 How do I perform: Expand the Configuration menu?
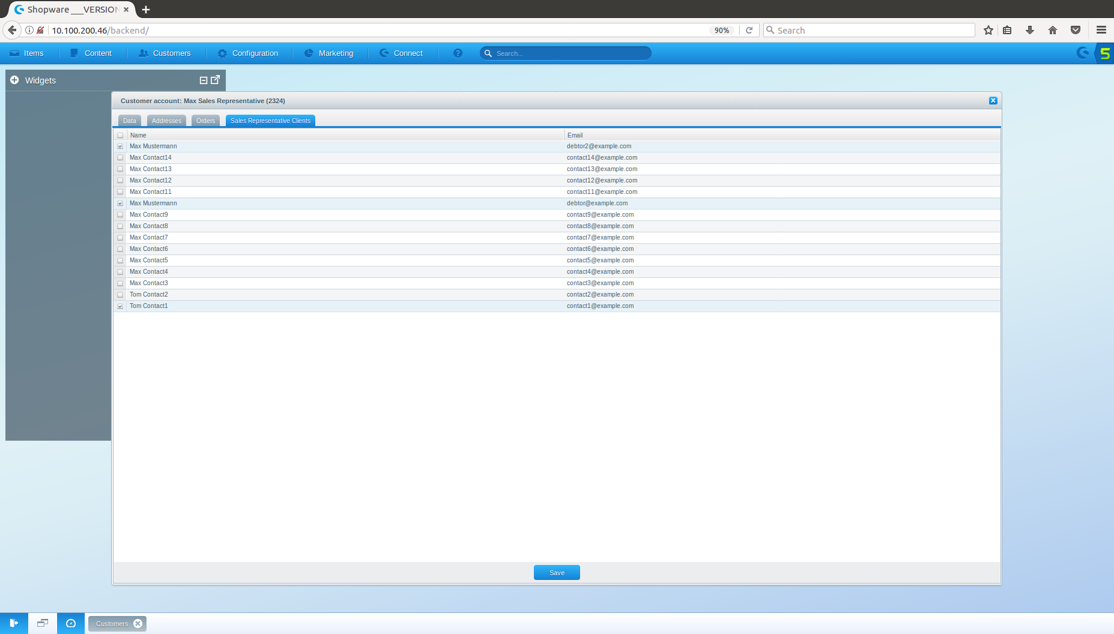[248, 53]
